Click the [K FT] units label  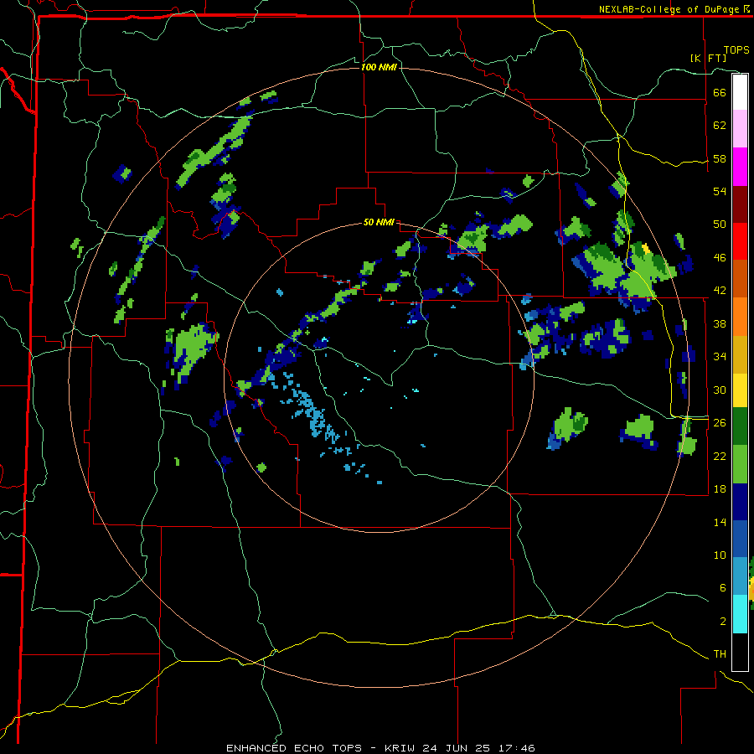click(708, 58)
